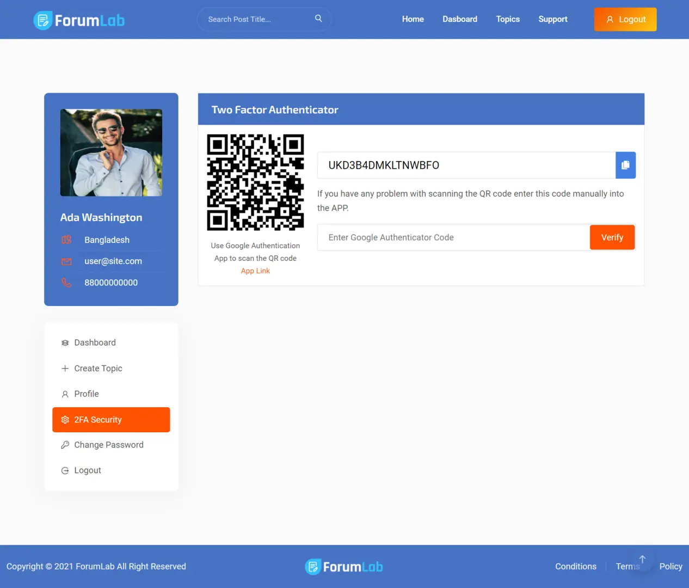Viewport: 689px width, 588px height.
Task: Open the Dasboard nav link
Action: (460, 19)
